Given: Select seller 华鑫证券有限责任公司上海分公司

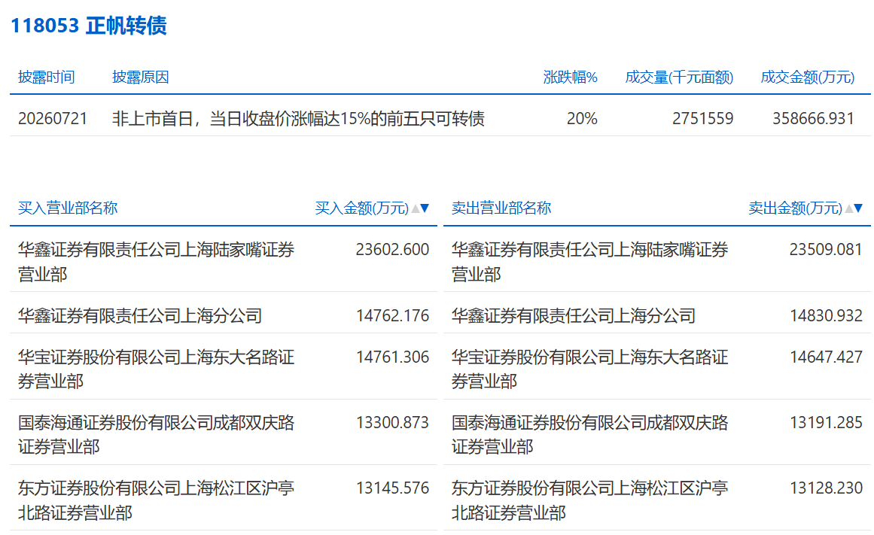Looking at the screenshot, I should click(x=574, y=315).
